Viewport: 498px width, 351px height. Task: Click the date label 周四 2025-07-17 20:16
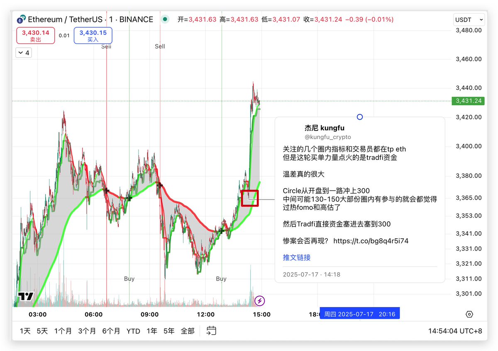pyautogui.click(x=360, y=314)
